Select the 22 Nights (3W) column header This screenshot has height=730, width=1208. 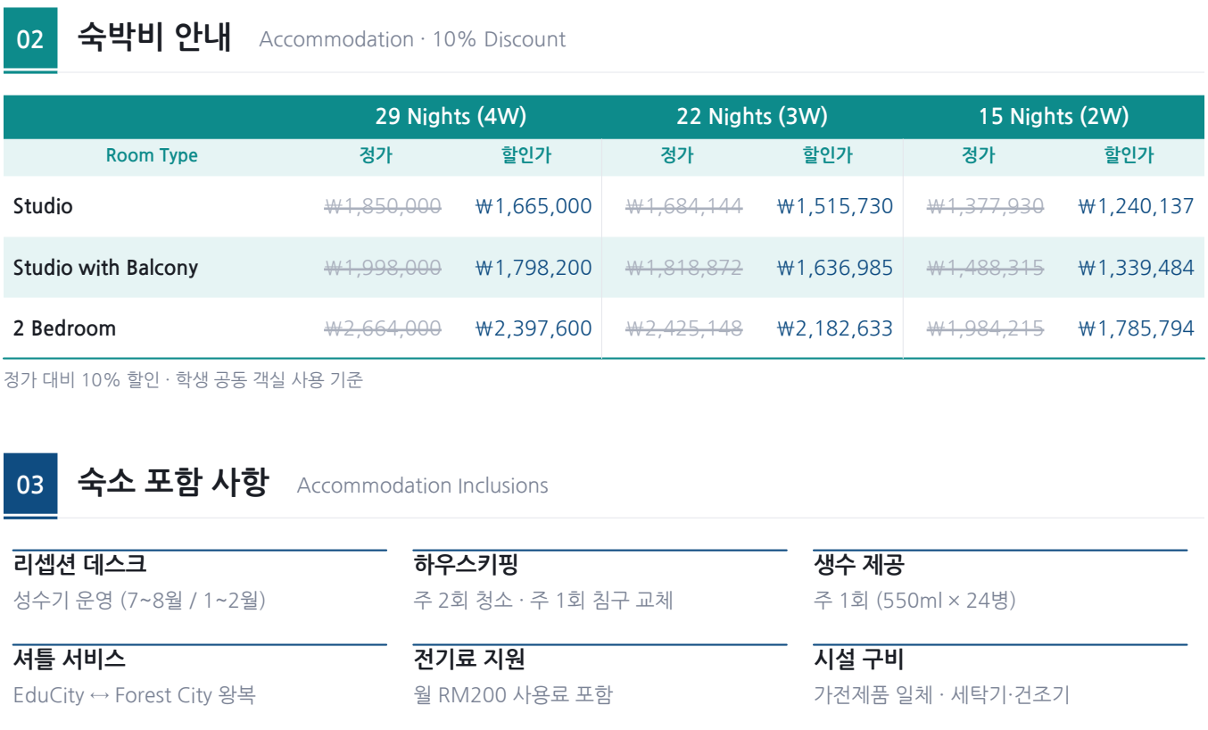click(x=752, y=117)
